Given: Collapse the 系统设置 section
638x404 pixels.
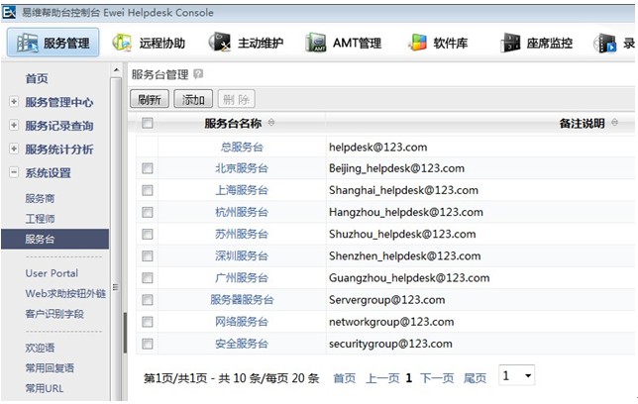Looking at the screenshot, I should [13, 173].
